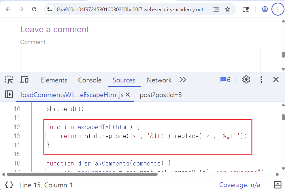285x190 pixels.
Task: Toggle device toolbar emulation
Action: [24, 80]
